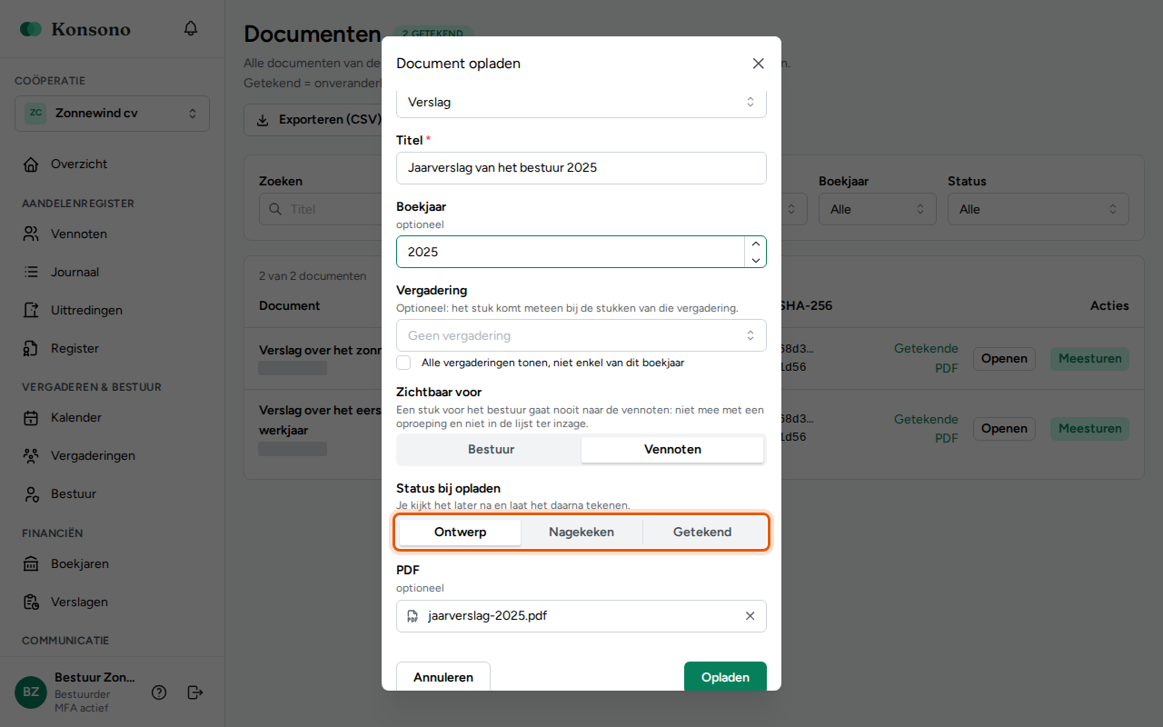Viewport: 1163px width, 727px height.
Task: Open the Status filter dropdown
Action: tap(1039, 209)
